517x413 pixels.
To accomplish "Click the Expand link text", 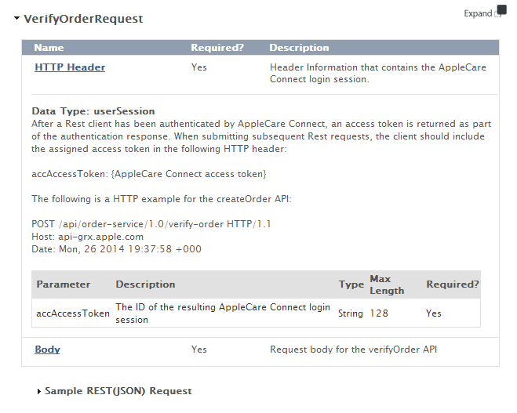I will click(478, 13).
